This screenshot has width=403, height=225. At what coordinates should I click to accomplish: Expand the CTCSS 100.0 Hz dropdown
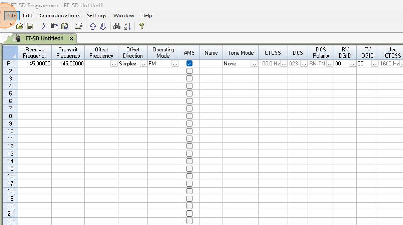click(284, 64)
